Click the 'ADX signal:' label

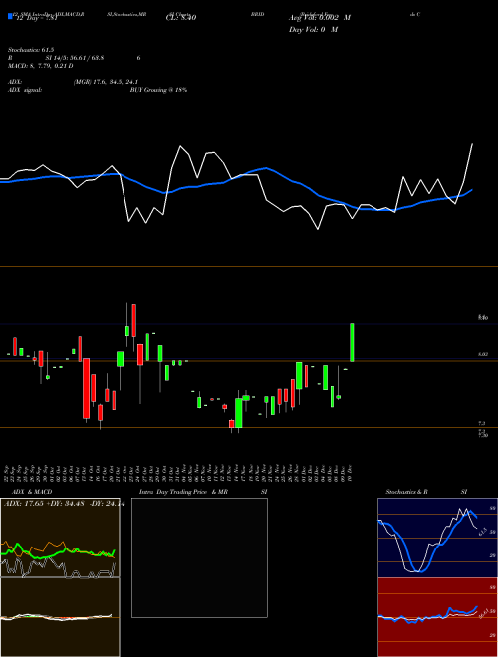25,90
